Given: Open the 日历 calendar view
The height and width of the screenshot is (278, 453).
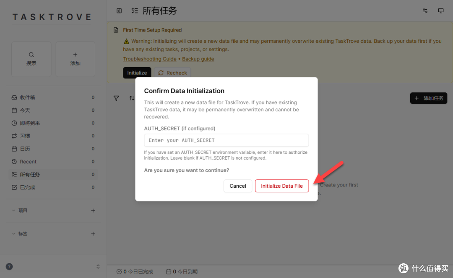Looking at the screenshot, I should pyautogui.click(x=53, y=149).
